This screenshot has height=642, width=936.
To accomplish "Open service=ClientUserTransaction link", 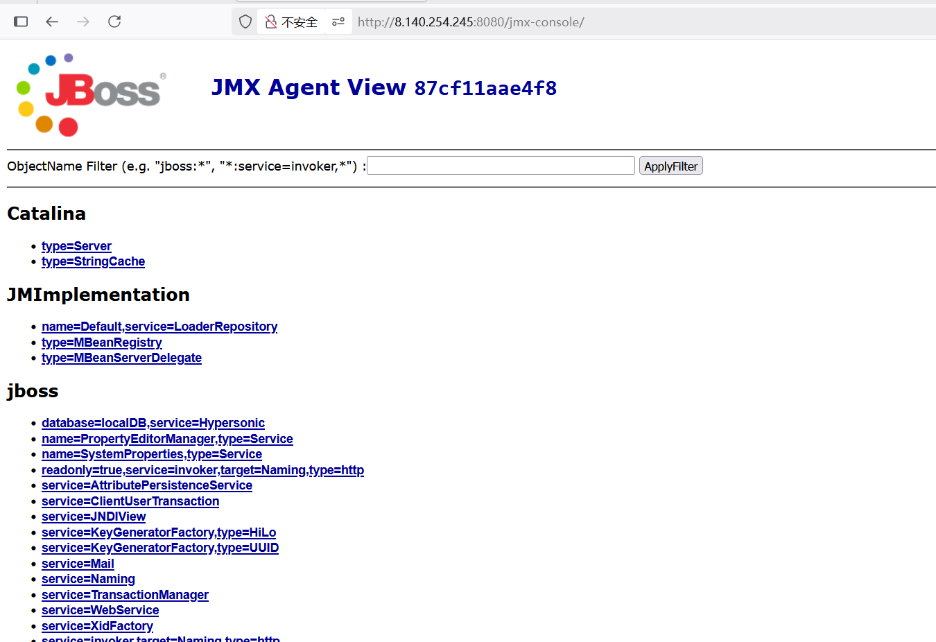I will pos(130,501).
